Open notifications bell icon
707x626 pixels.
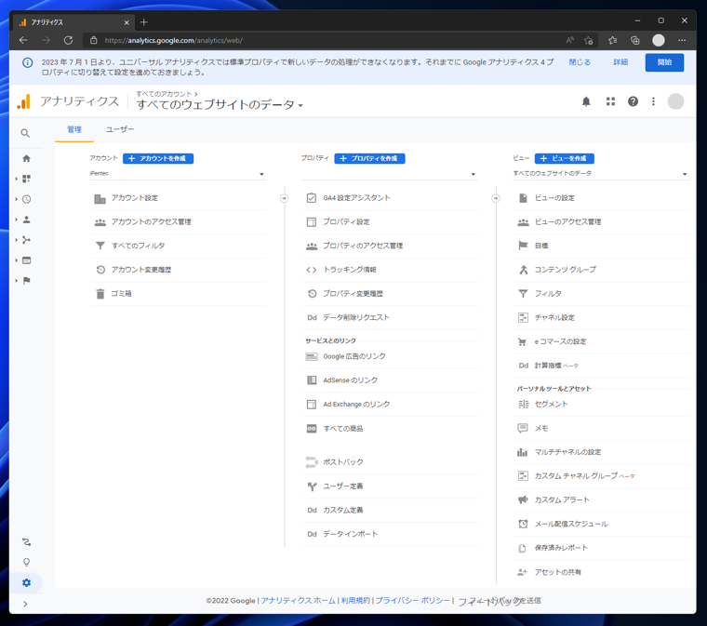click(586, 102)
